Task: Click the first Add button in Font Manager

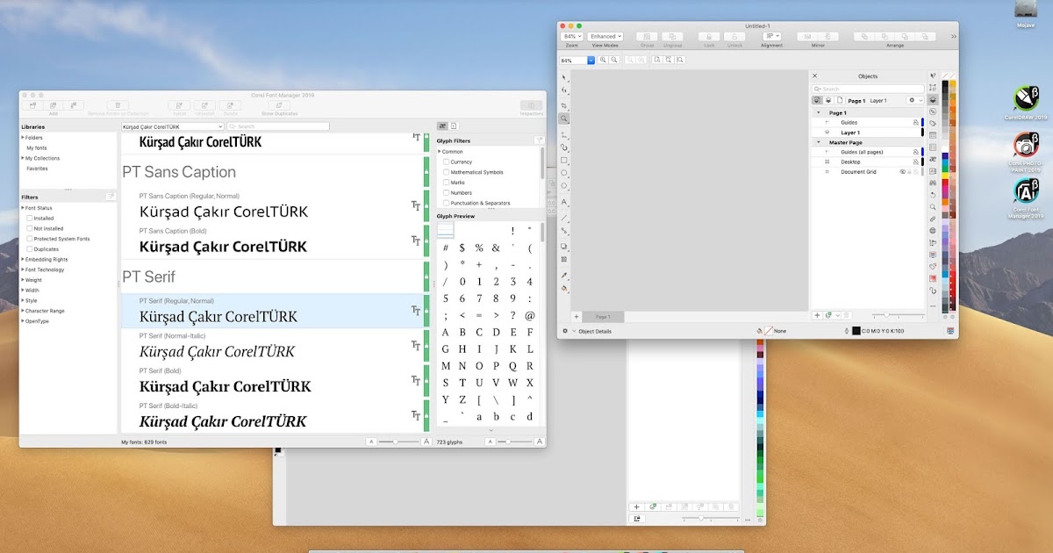Action: [x=32, y=105]
